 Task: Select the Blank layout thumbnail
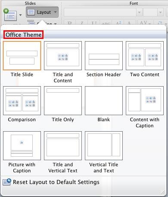click(104, 100)
